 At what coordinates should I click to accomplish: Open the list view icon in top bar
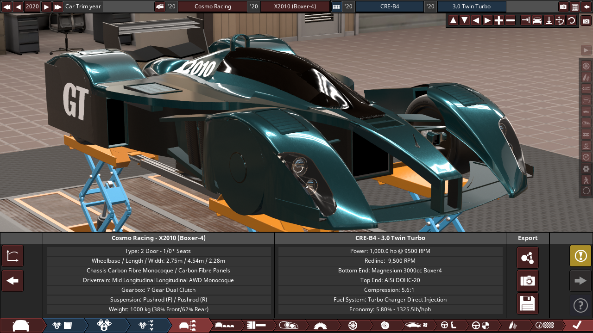click(575, 6)
